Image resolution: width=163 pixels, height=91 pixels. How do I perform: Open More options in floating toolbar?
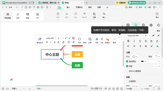114,40
